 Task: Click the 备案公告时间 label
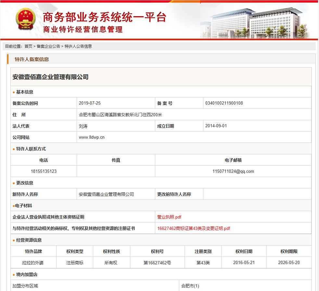pyautogui.click(x=25, y=103)
